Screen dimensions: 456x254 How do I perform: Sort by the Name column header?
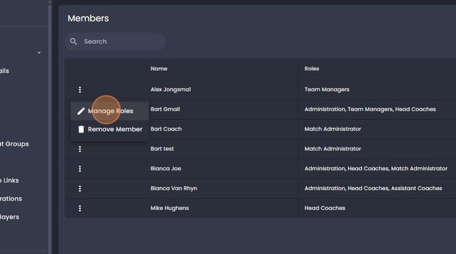pyautogui.click(x=159, y=69)
